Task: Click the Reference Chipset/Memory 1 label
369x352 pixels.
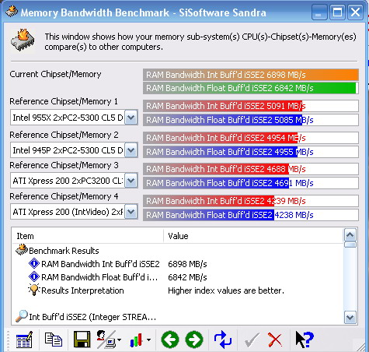Action: click(x=64, y=101)
